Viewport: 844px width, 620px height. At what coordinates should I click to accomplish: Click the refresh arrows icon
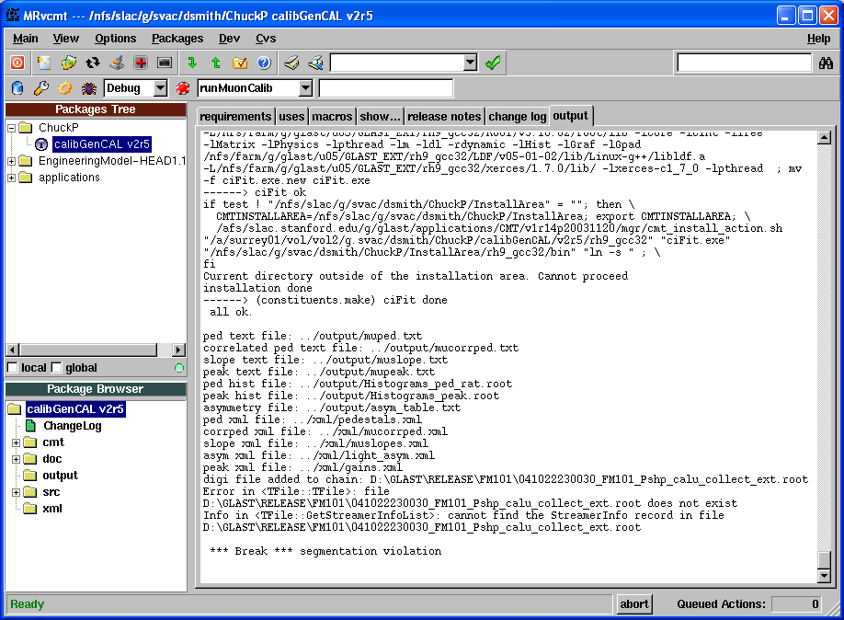pyautogui.click(x=93, y=63)
